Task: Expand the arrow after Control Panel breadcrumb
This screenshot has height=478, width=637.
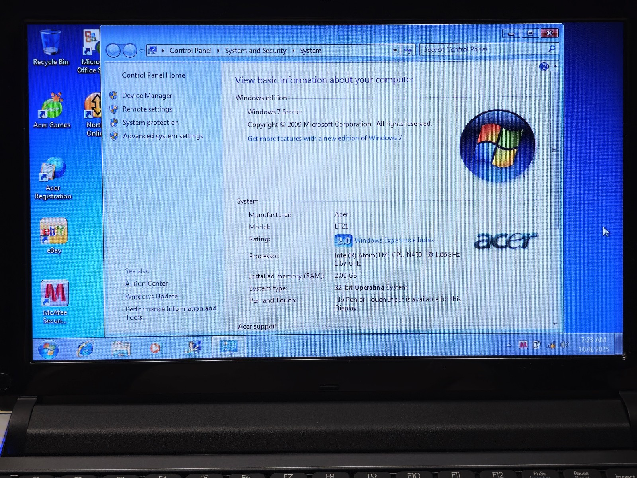Action: [x=218, y=51]
